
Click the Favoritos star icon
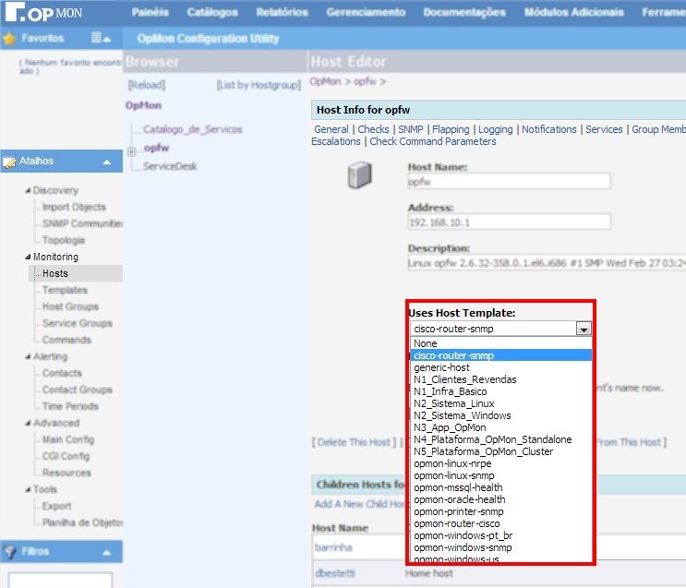(10, 39)
